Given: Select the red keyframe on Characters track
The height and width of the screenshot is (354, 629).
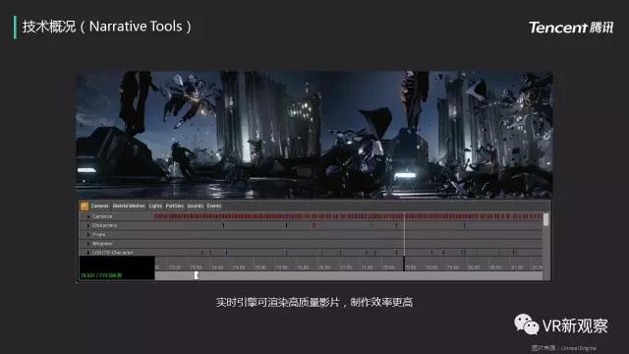Looking at the screenshot, I should [x=314, y=225].
